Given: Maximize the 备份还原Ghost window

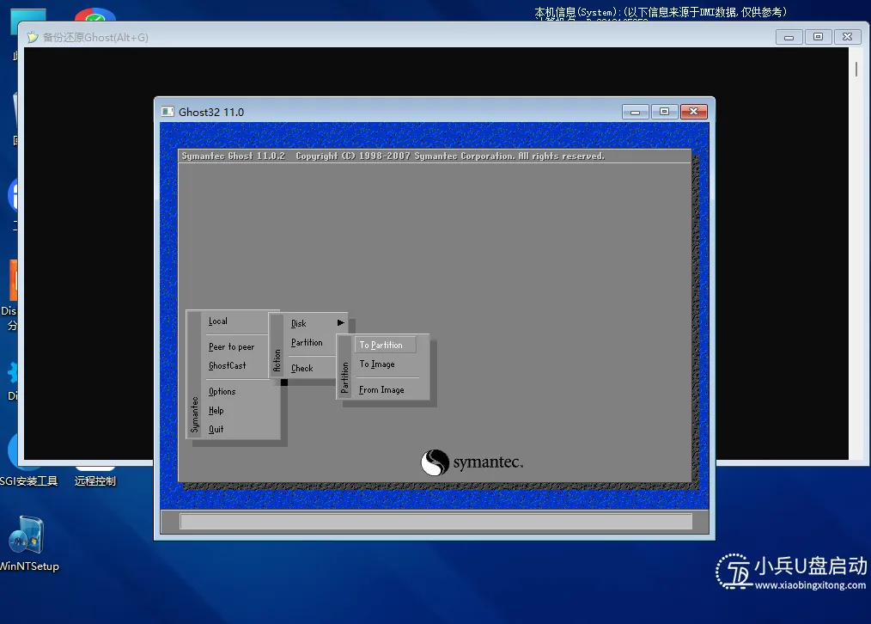Looking at the screenshot, I should [819, 37].
